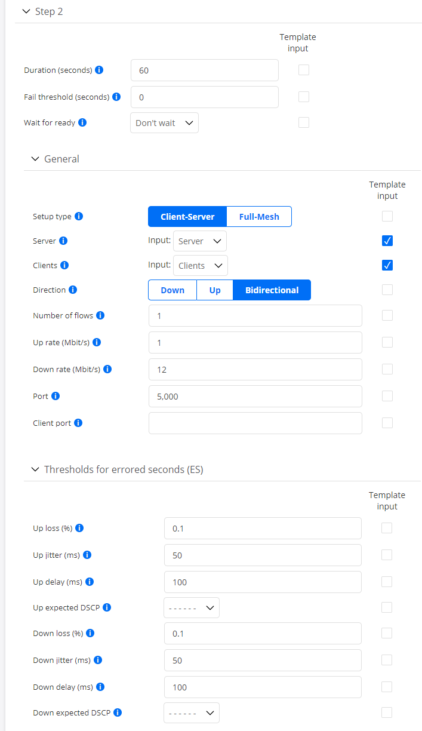This screenshot has width=422, height=731.
Task: Select the Up direction option
Action: [x=214, y=290]
